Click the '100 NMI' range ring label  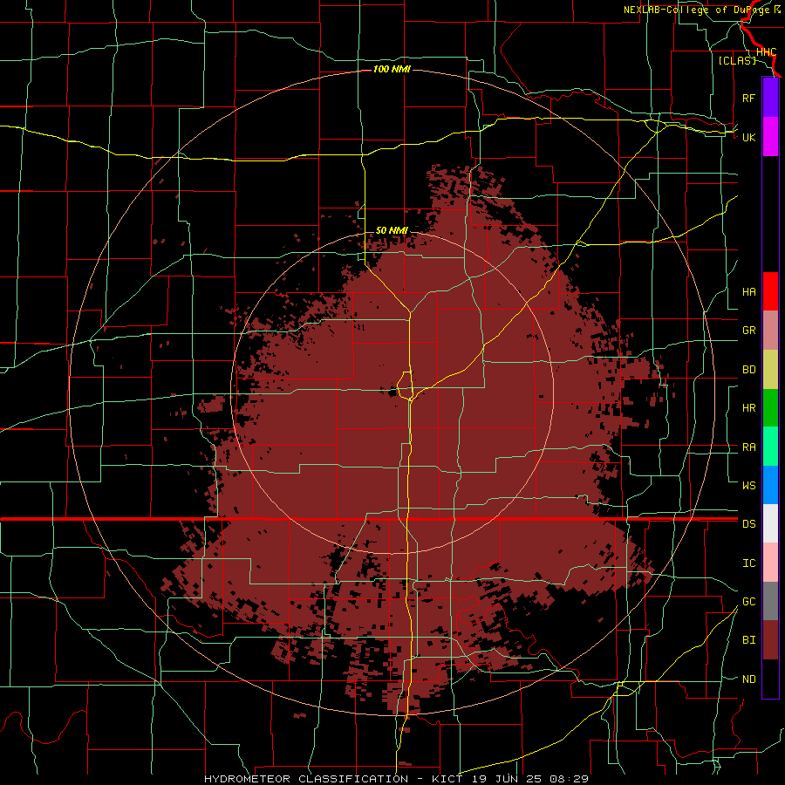pos(392,69)
